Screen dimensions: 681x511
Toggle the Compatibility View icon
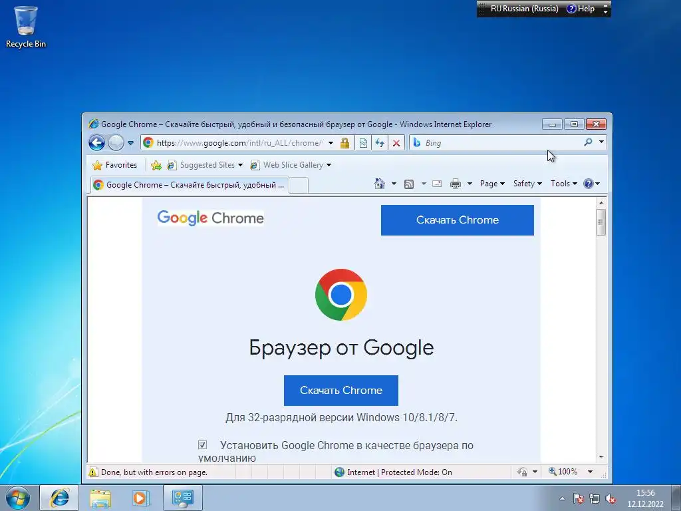363,143
